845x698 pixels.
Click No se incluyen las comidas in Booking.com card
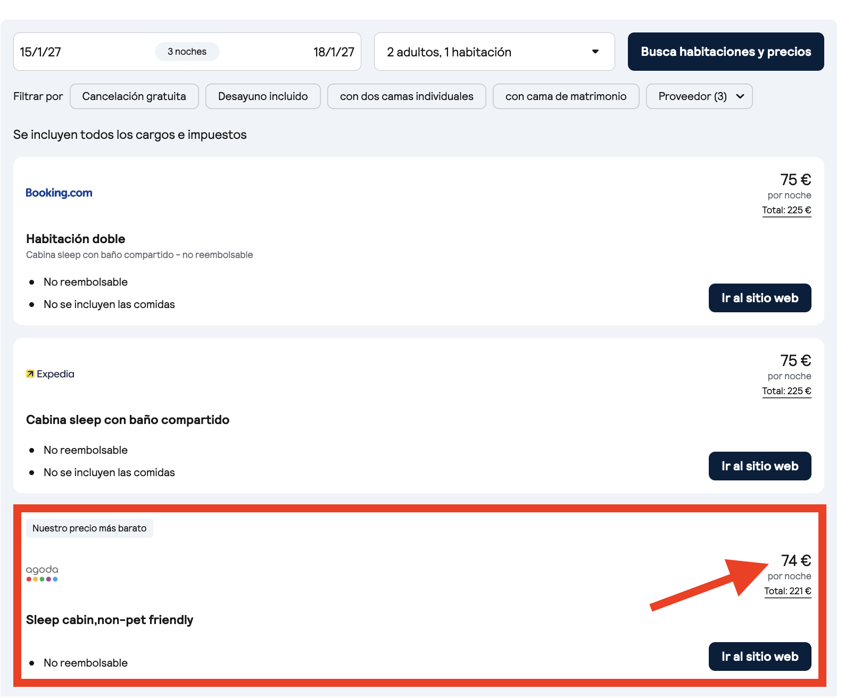[x=109, y=304]
